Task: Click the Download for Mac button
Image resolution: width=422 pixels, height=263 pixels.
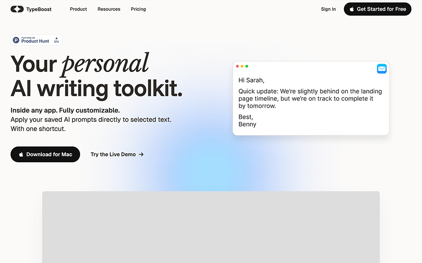Action: [x=45, y=154]
